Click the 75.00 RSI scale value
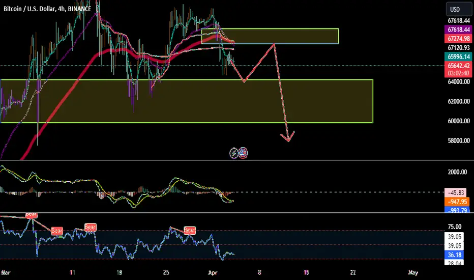This screenshot has width=474, height=280. coord(454,227)
